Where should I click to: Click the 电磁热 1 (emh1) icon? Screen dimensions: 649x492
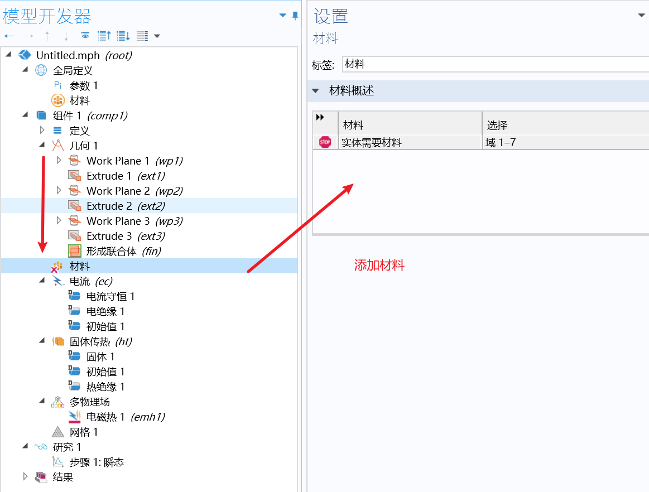(x=75, y=417)
